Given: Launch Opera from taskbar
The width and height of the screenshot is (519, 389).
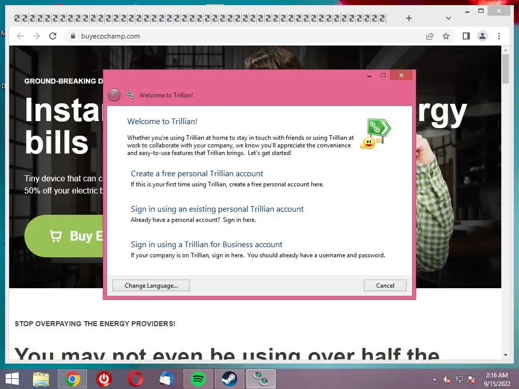Looking at the screenshot, I should pos(135,379).
